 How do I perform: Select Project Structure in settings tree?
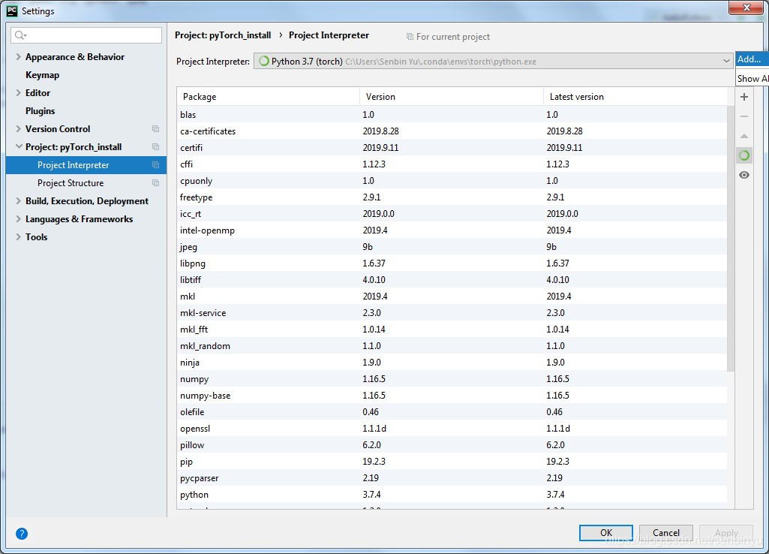(71, 183)
